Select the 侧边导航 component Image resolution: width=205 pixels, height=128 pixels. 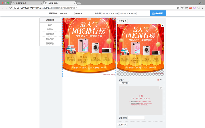point(50,39)
